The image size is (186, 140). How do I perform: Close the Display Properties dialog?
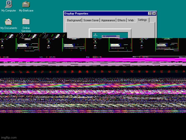154,13
